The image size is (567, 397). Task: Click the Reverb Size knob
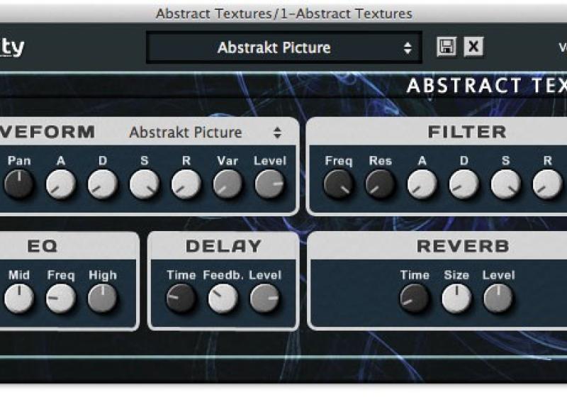(x=456, y=298)
